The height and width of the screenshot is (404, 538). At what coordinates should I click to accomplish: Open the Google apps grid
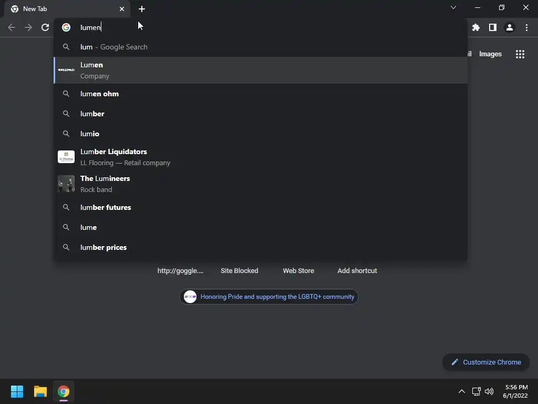coord(520,54)
